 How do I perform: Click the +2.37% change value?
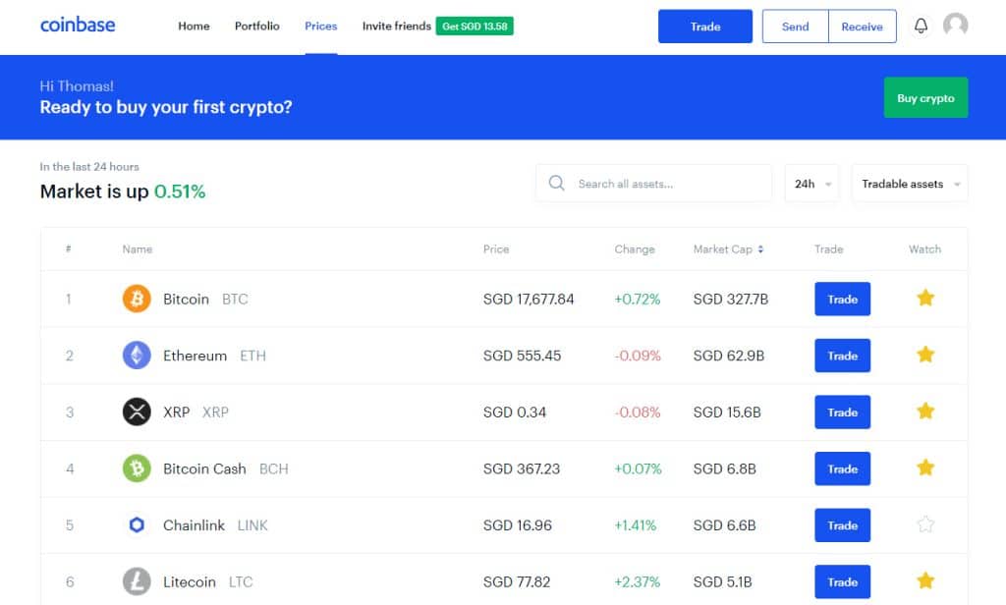pyautogui.click(x=637, y=581)
